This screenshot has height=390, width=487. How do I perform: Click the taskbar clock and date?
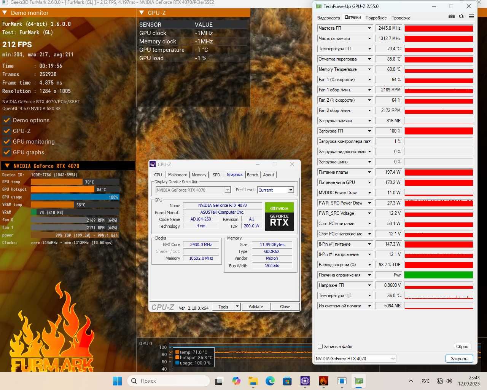469,381
